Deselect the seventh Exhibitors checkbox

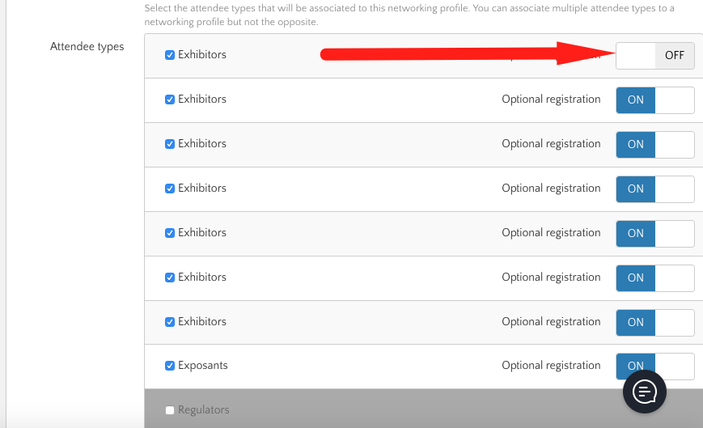pyautogui.click(x=170, y=322)
